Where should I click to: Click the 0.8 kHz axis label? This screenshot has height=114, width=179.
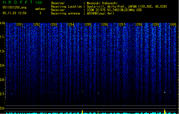pos(2,80)
